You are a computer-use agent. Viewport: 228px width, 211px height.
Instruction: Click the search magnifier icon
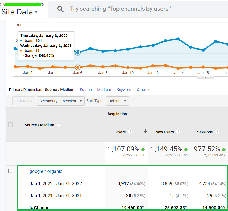[60, 9]
